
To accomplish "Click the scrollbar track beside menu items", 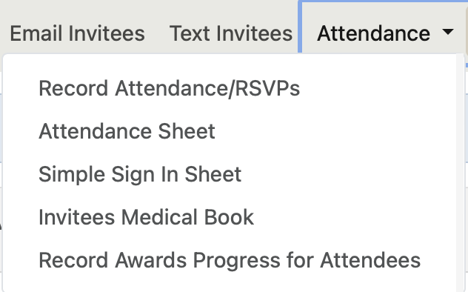I will [460, 173].
